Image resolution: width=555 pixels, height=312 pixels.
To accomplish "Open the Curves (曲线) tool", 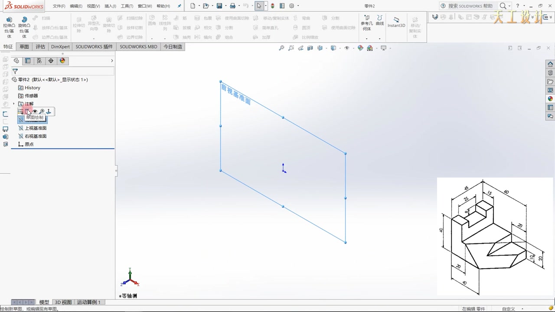I will pos(380,20).
